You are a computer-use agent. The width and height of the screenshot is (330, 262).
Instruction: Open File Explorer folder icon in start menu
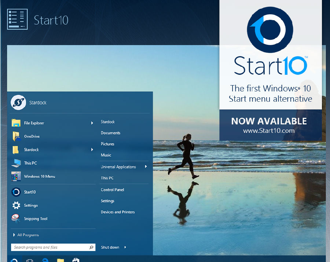point(16,123)
